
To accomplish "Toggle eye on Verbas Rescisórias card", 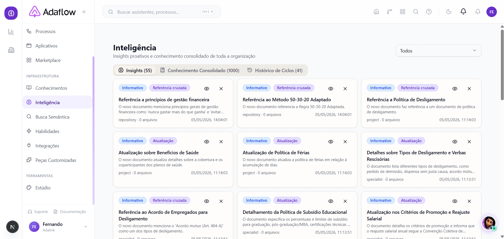I will [455, 142].
